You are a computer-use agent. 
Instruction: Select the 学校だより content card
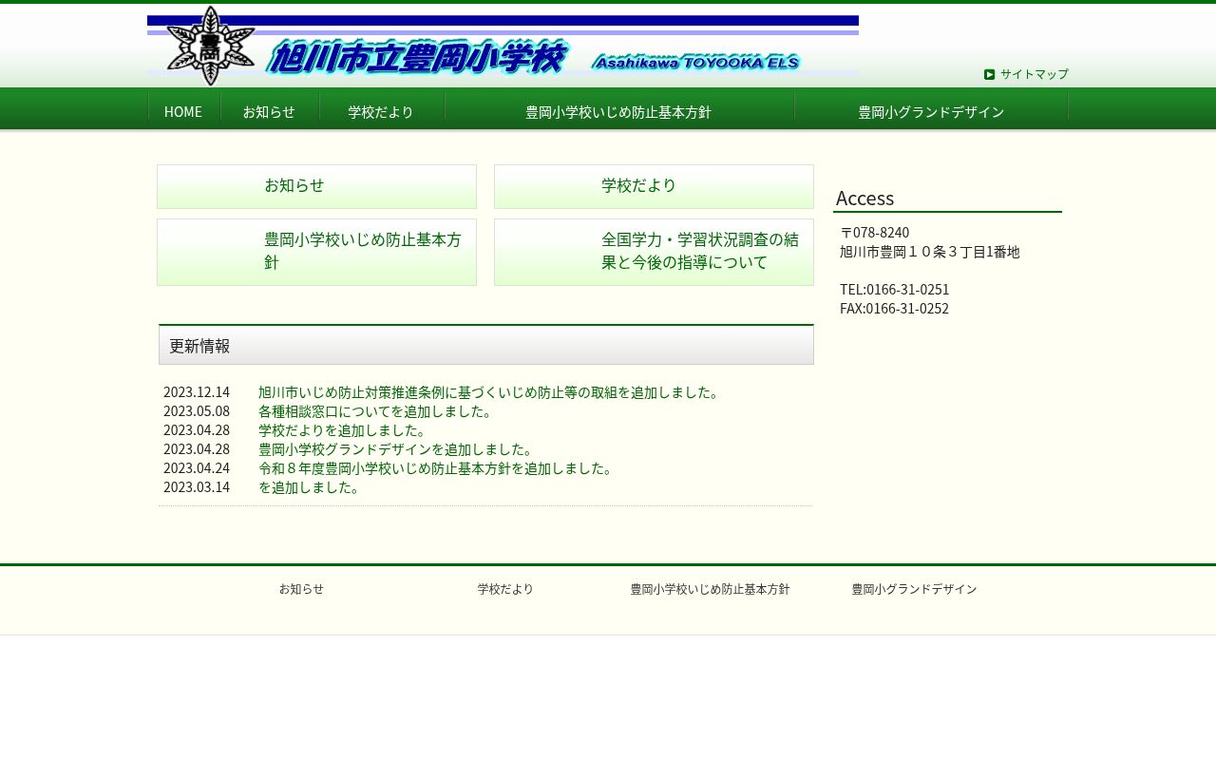(654, 186)
